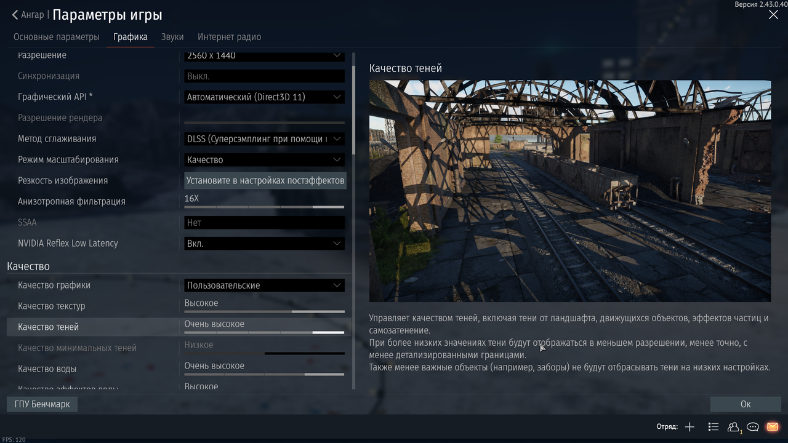Viewport: 788px width, 443px height.
Task: Open the mail envelope icon
Action: click(772, 427)
